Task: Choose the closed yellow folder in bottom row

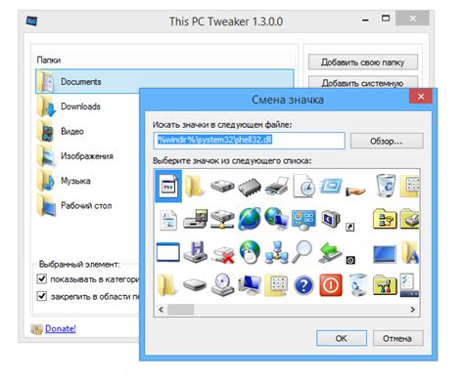Action: pyautogui.click(x=167, y=285)
